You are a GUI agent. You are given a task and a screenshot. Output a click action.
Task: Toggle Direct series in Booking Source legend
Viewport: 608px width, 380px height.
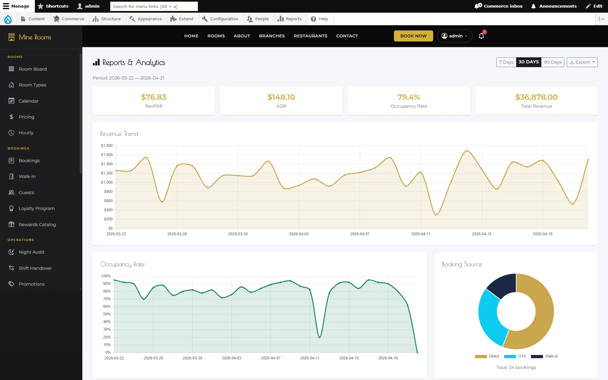pyautogui.click(x=487, y=356)
